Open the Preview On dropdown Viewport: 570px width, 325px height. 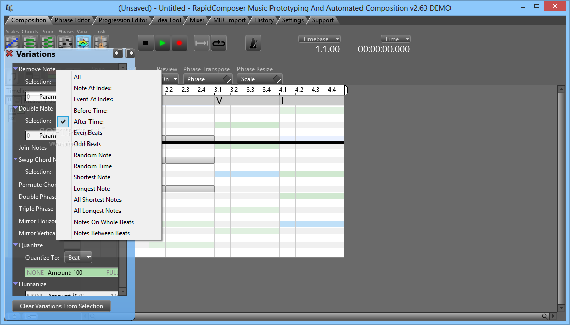[170, 79]
